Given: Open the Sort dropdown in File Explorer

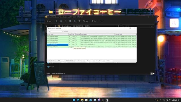Looking at the screenshot, I should tap(86, 21).
